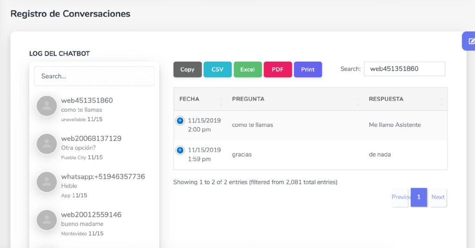Expand the 1:59 pm row plus icon
Viewport: 475px width, 248px height.
point(180,150)
